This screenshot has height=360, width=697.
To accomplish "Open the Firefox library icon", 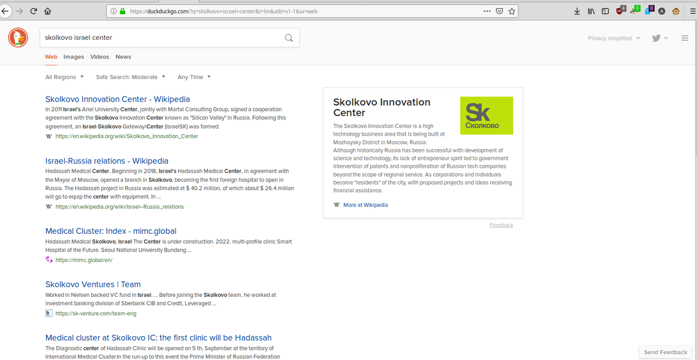I will pos(591,11).
